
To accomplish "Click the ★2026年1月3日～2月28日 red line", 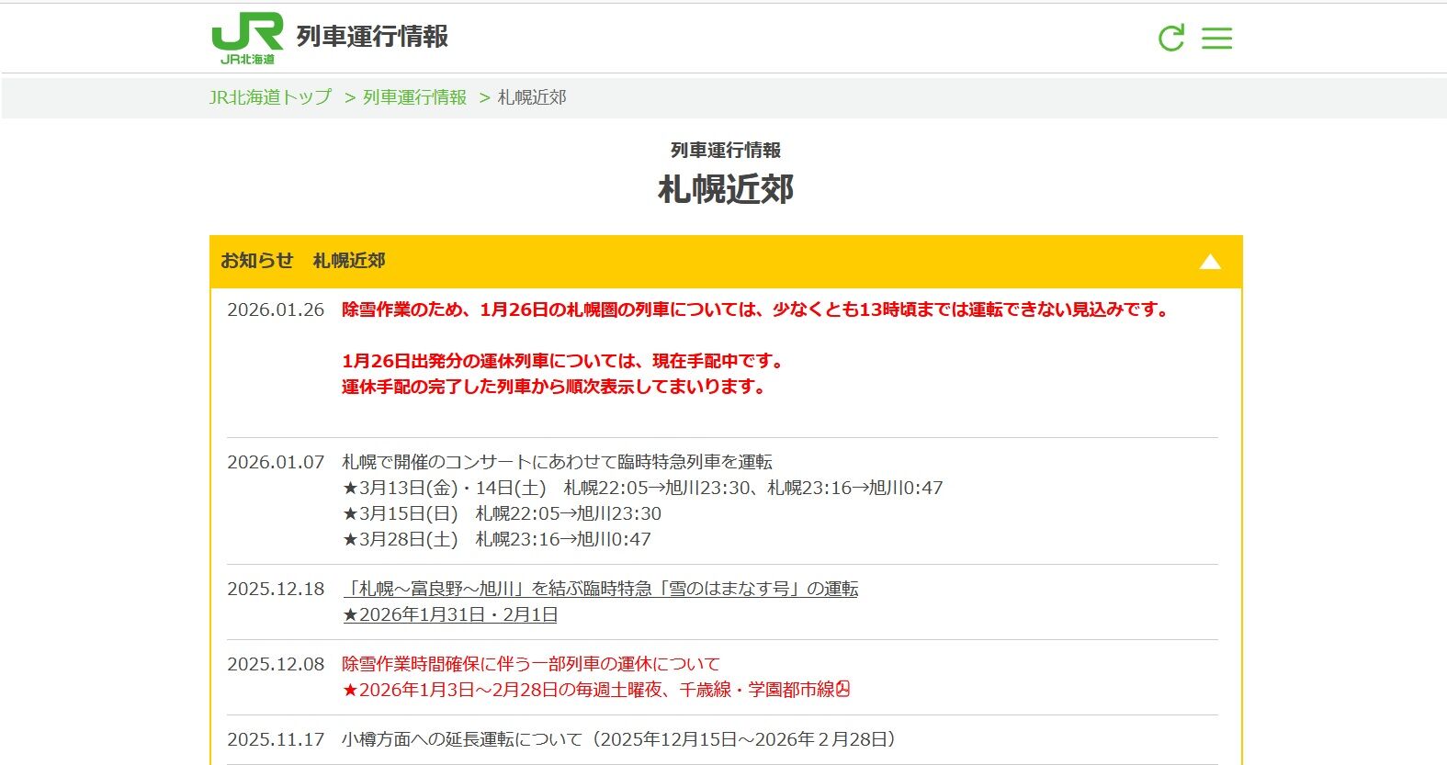I will tap(589, 690).
